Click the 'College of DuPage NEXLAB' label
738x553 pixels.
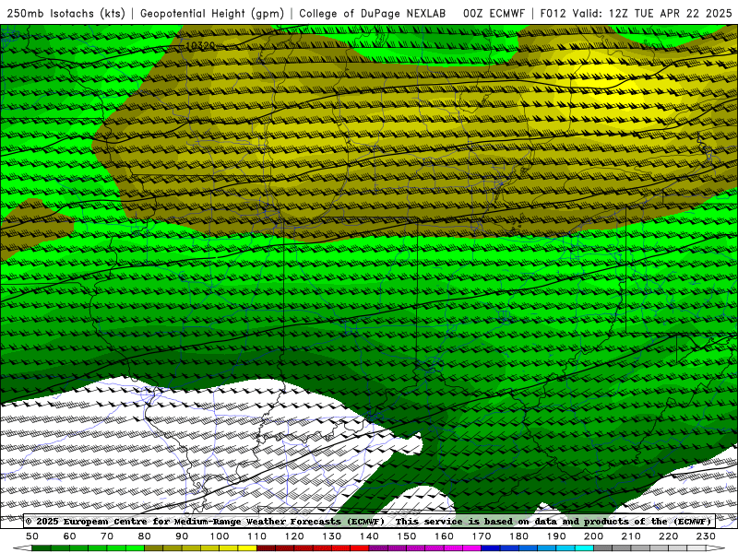click(373, 13)
